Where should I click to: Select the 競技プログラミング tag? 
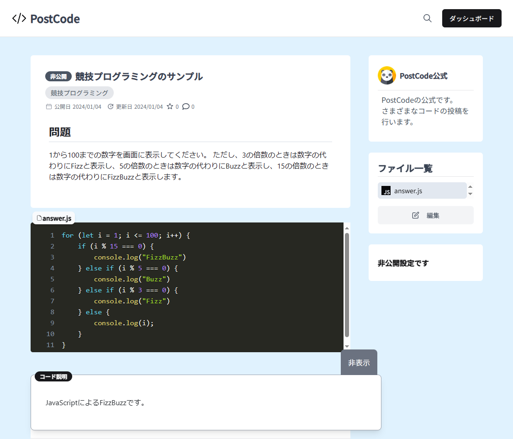(79, 93)
